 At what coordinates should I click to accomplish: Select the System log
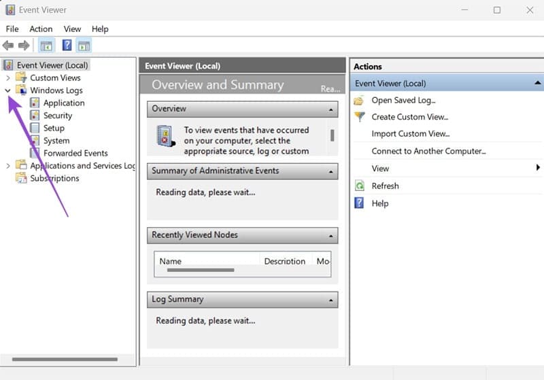(56, 141)
